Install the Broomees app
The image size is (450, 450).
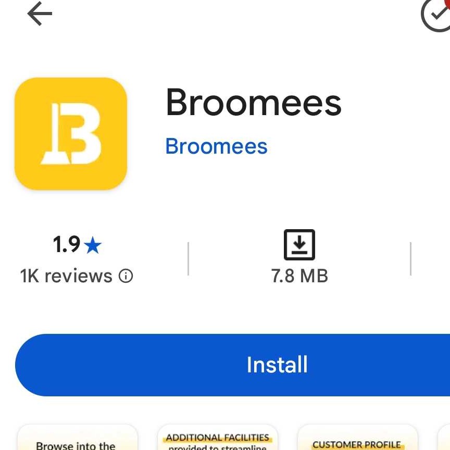point(232,365)
